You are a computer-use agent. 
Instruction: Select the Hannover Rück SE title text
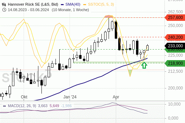[x=33, y=4]
